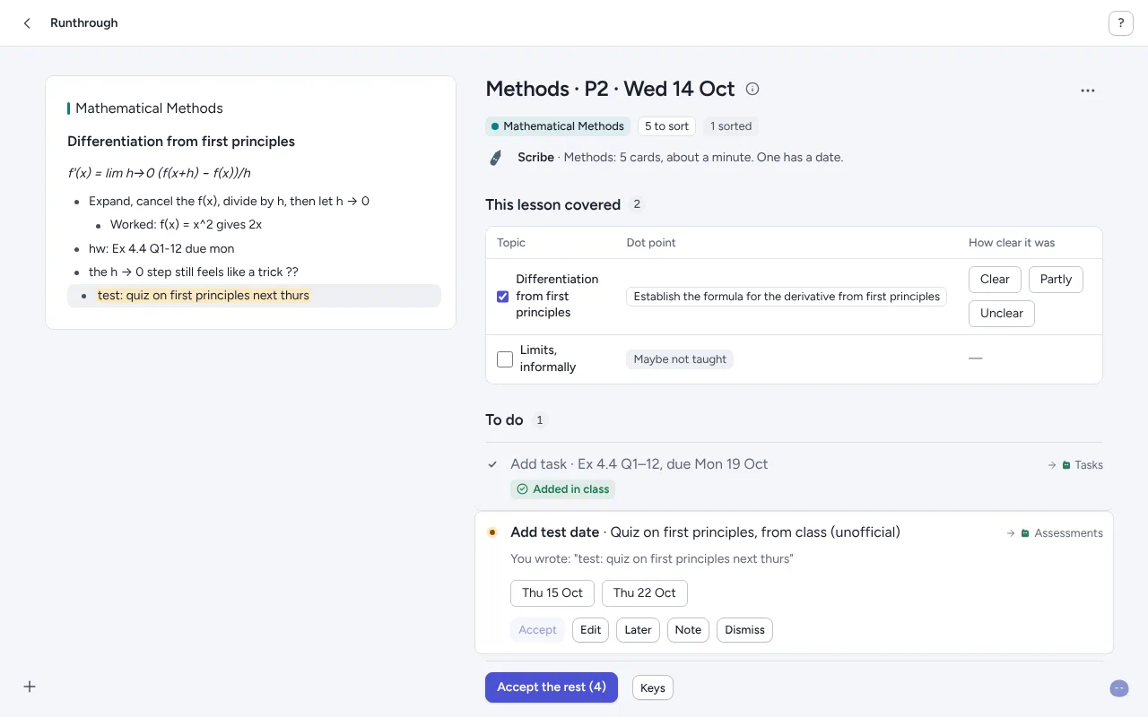
Task: Open the three-dot more options menu
Action: click(x=1088, y=91)
